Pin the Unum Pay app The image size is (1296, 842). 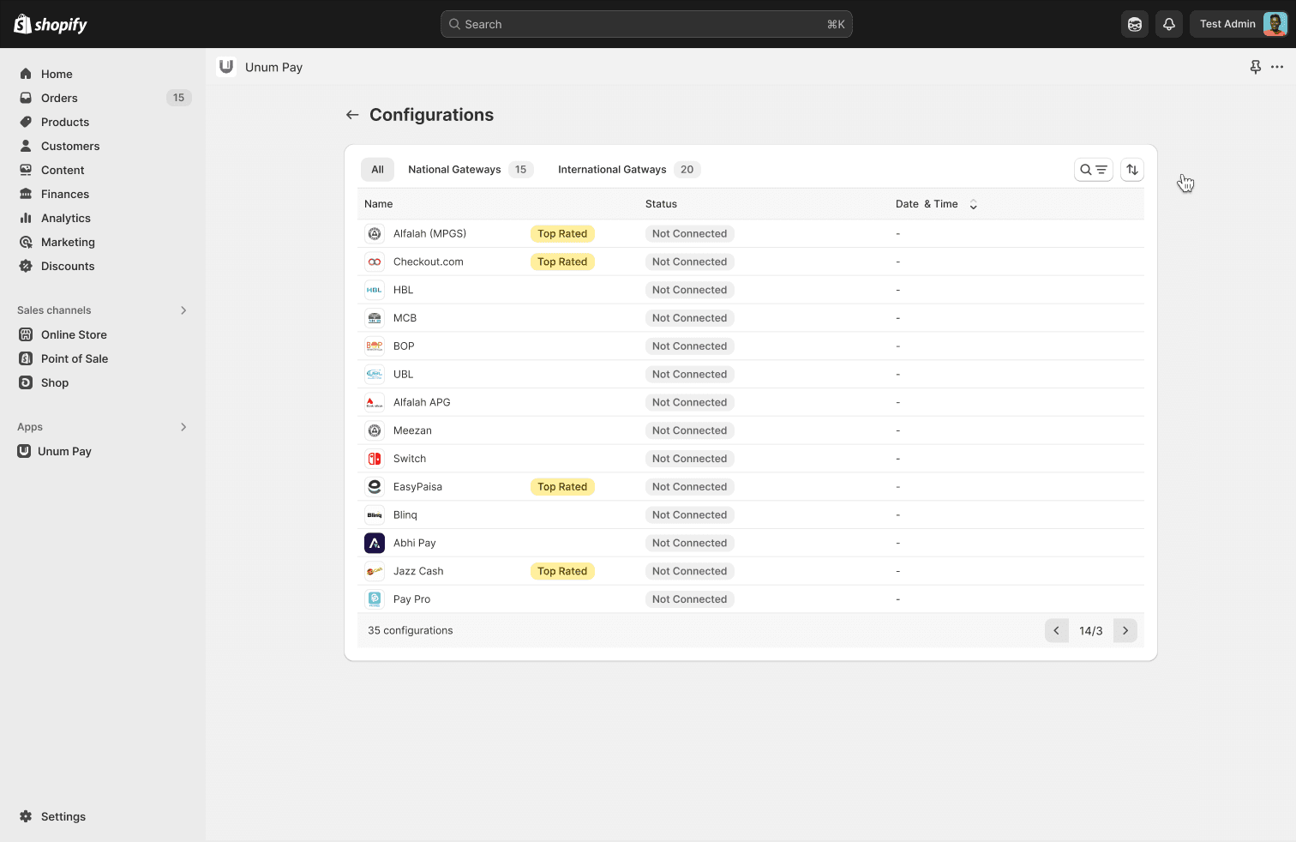[x=1255, y=67]
